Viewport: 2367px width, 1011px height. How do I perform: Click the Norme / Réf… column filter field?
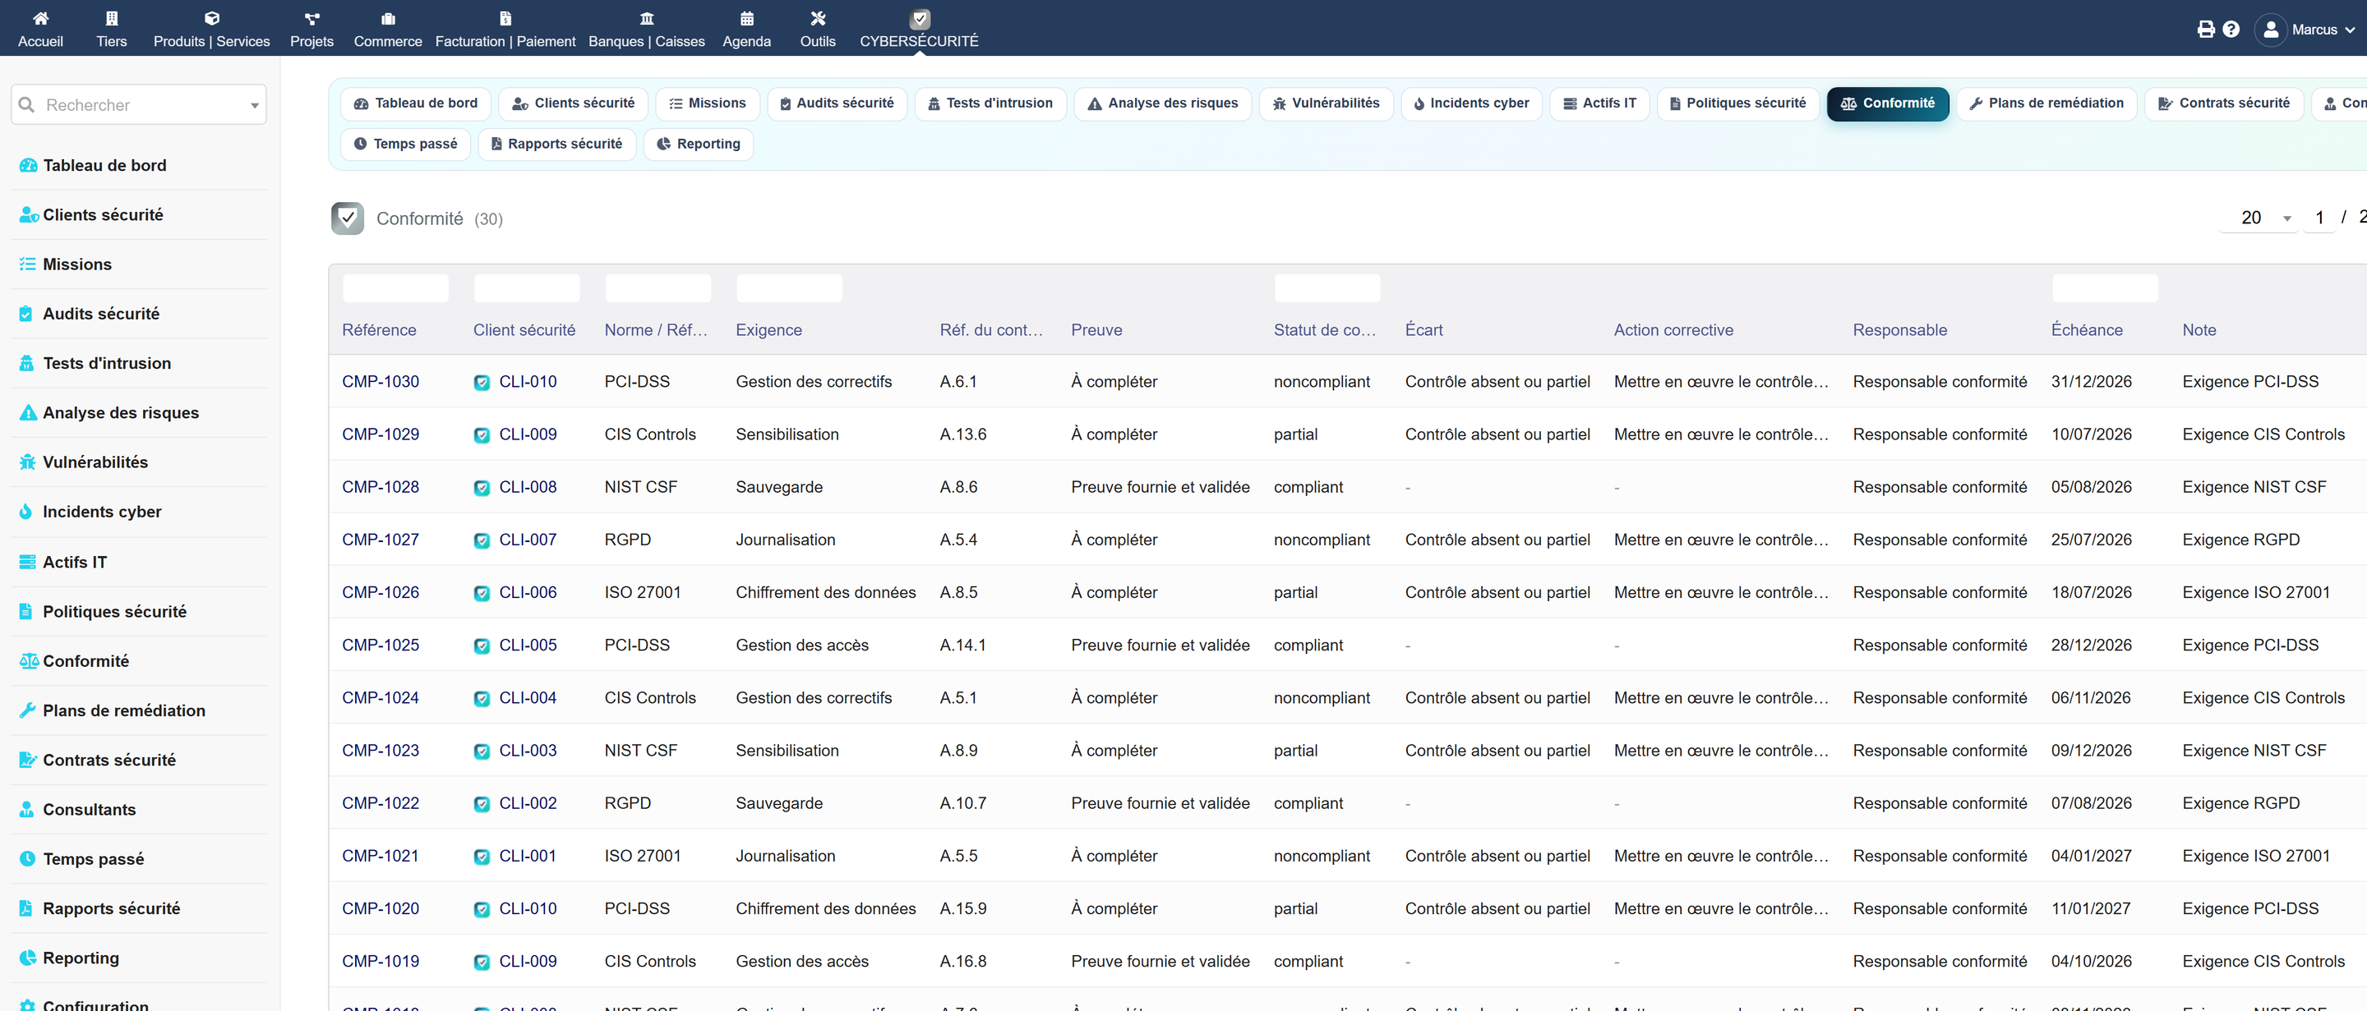[x=657, y=288]
